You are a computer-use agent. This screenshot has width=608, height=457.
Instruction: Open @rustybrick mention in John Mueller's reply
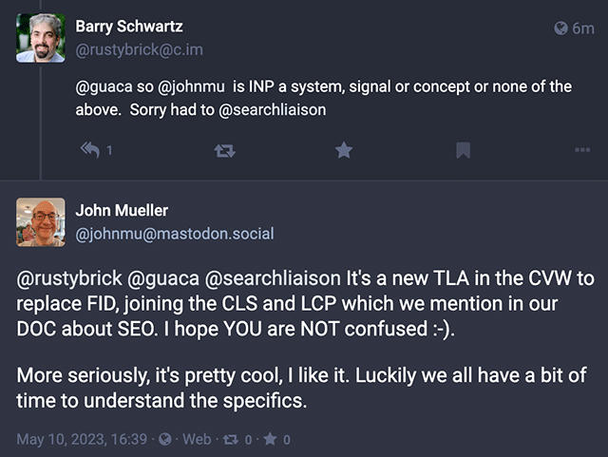pos(66,278)
